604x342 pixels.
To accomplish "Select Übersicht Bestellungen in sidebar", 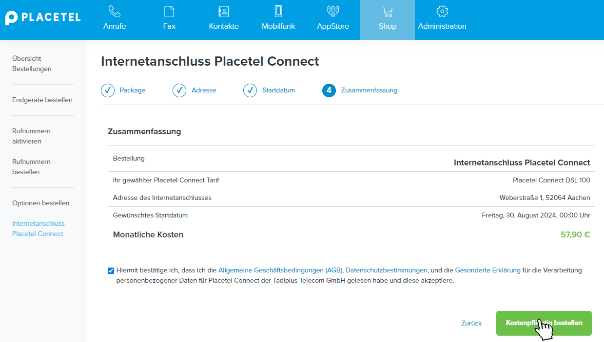I will [32, 64].
